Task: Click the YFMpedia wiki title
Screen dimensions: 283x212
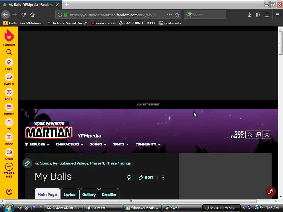Action: [x=89, y=136]
